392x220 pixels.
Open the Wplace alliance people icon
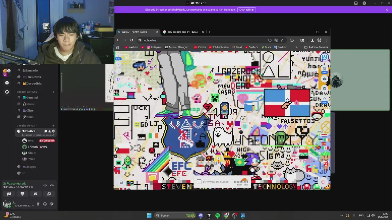click(x=324, y=79)
